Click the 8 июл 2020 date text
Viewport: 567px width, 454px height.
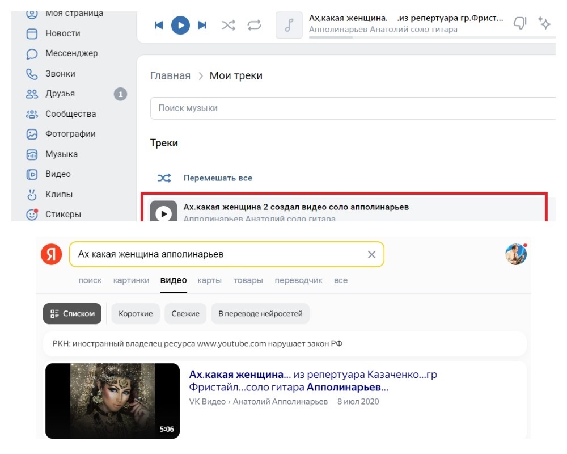pyautogui.click(x=358, y=401)
